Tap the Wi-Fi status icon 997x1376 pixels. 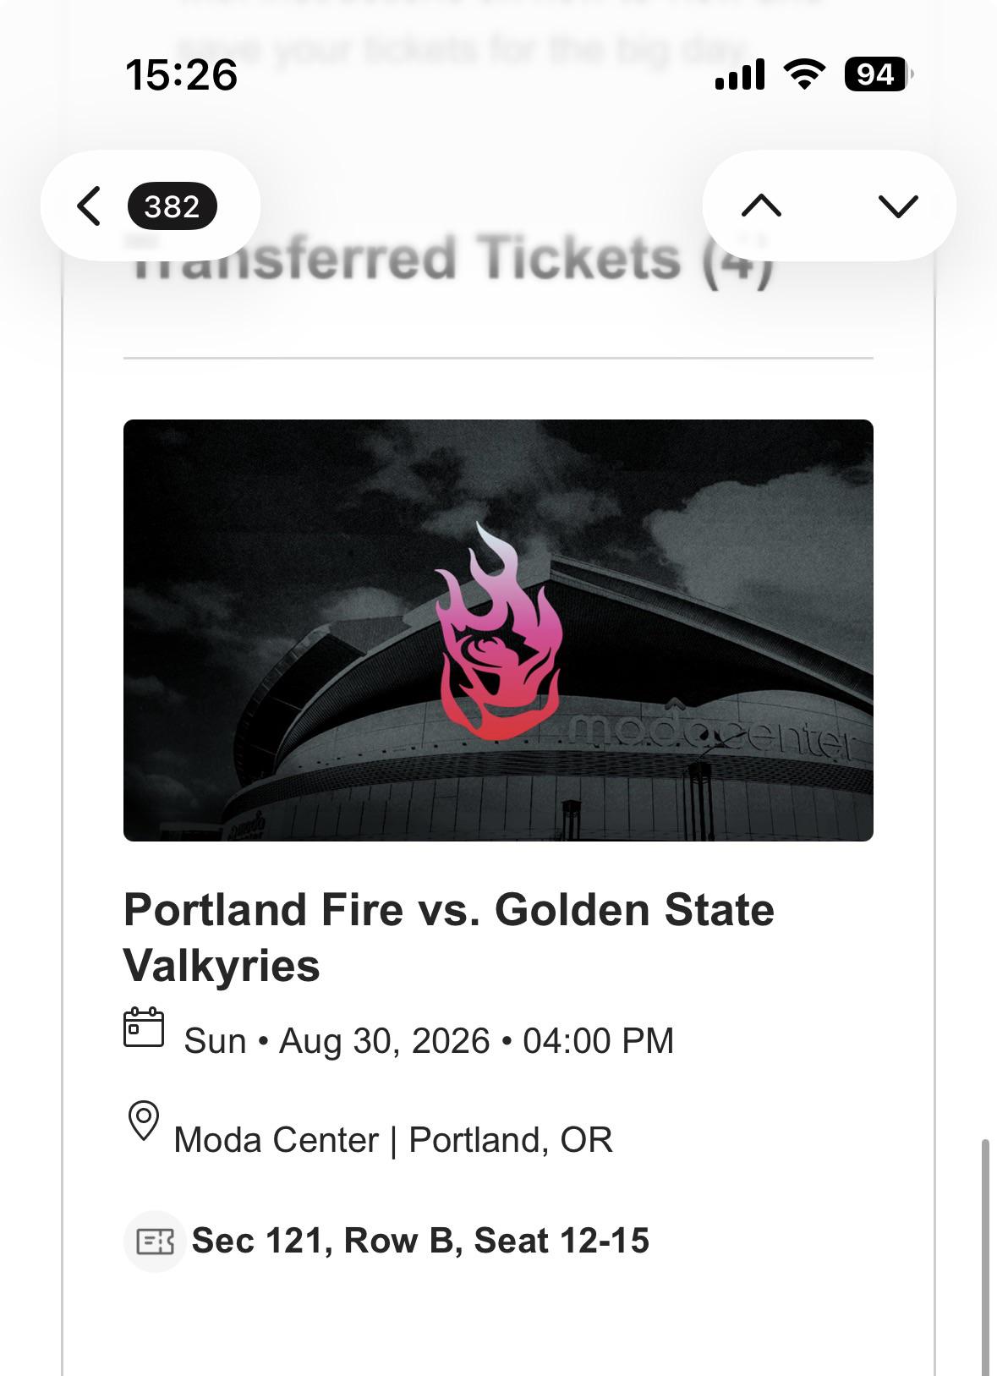(x=804, y=74)
